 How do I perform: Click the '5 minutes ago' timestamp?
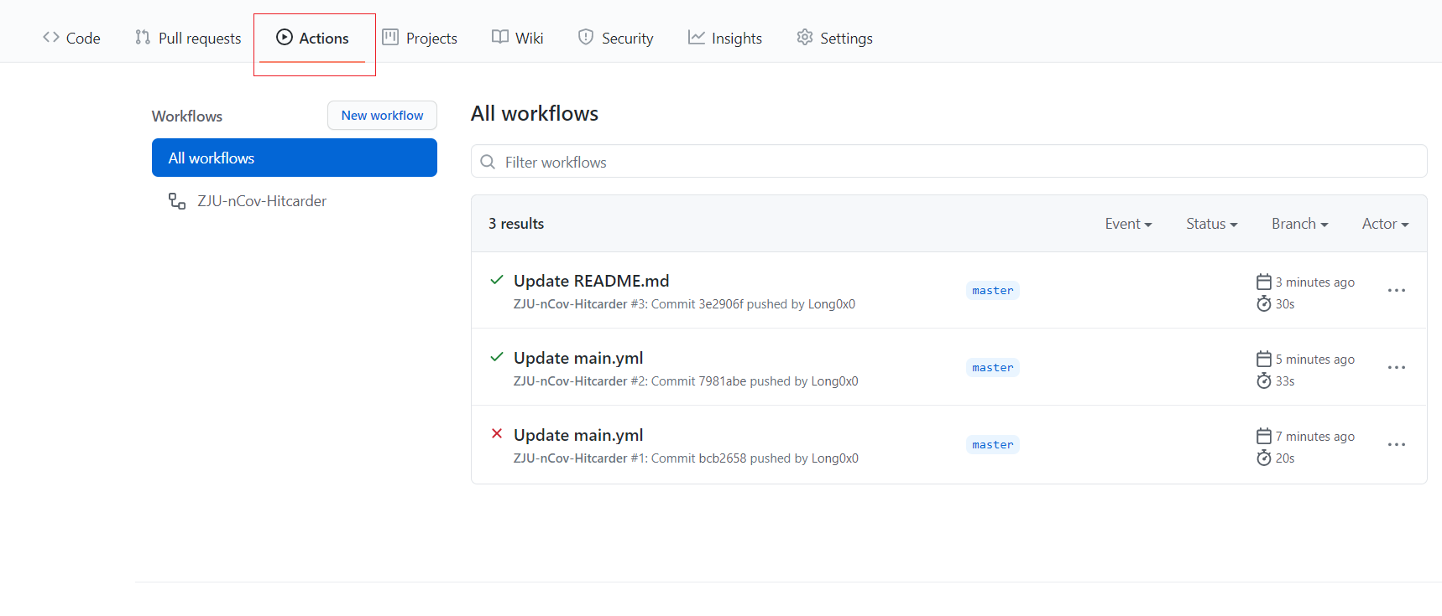click(x=1315, y=360)
